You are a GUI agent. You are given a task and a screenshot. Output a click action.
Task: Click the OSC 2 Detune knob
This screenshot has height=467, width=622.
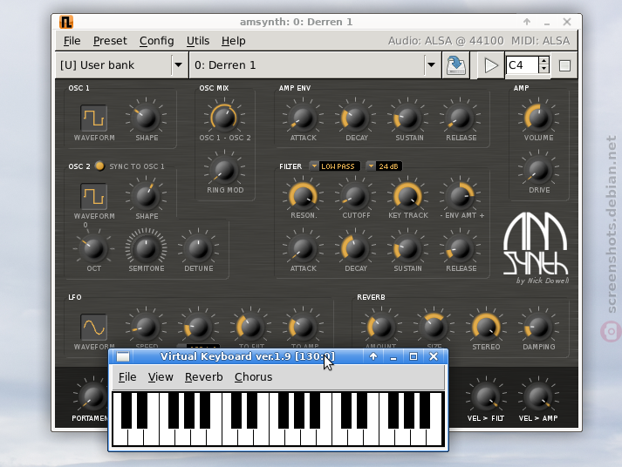pyautogui.click(x=199, y=248)
